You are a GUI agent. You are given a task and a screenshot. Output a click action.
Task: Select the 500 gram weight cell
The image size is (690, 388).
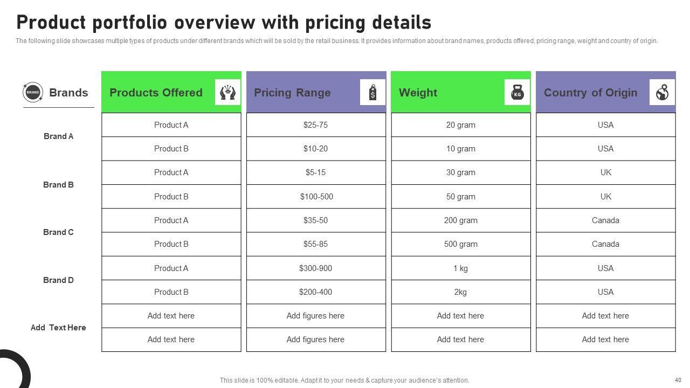(x=461, y=244)
